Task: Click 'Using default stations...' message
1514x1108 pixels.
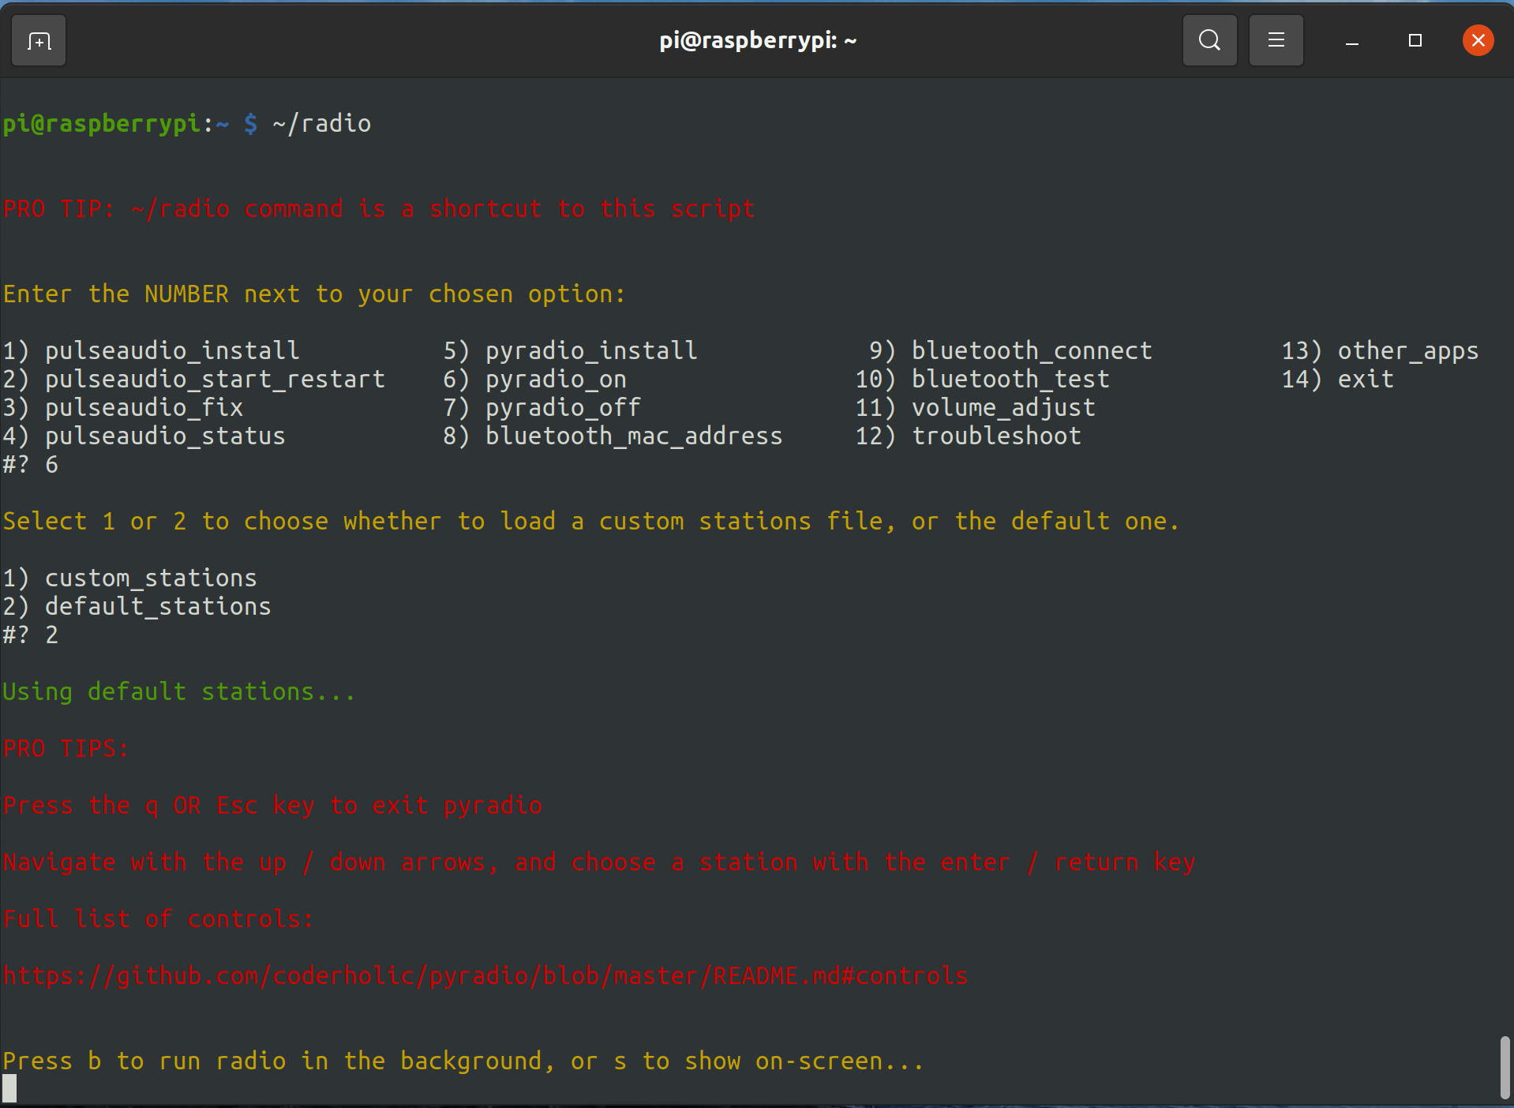Action: coord(178,692)
